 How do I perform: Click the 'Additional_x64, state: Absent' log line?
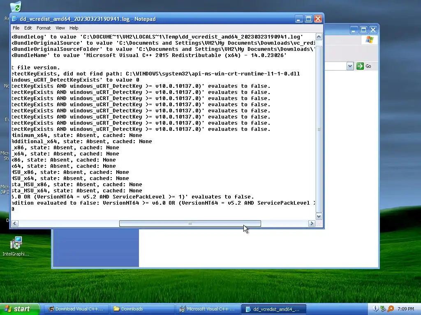(x=82, y=142)
